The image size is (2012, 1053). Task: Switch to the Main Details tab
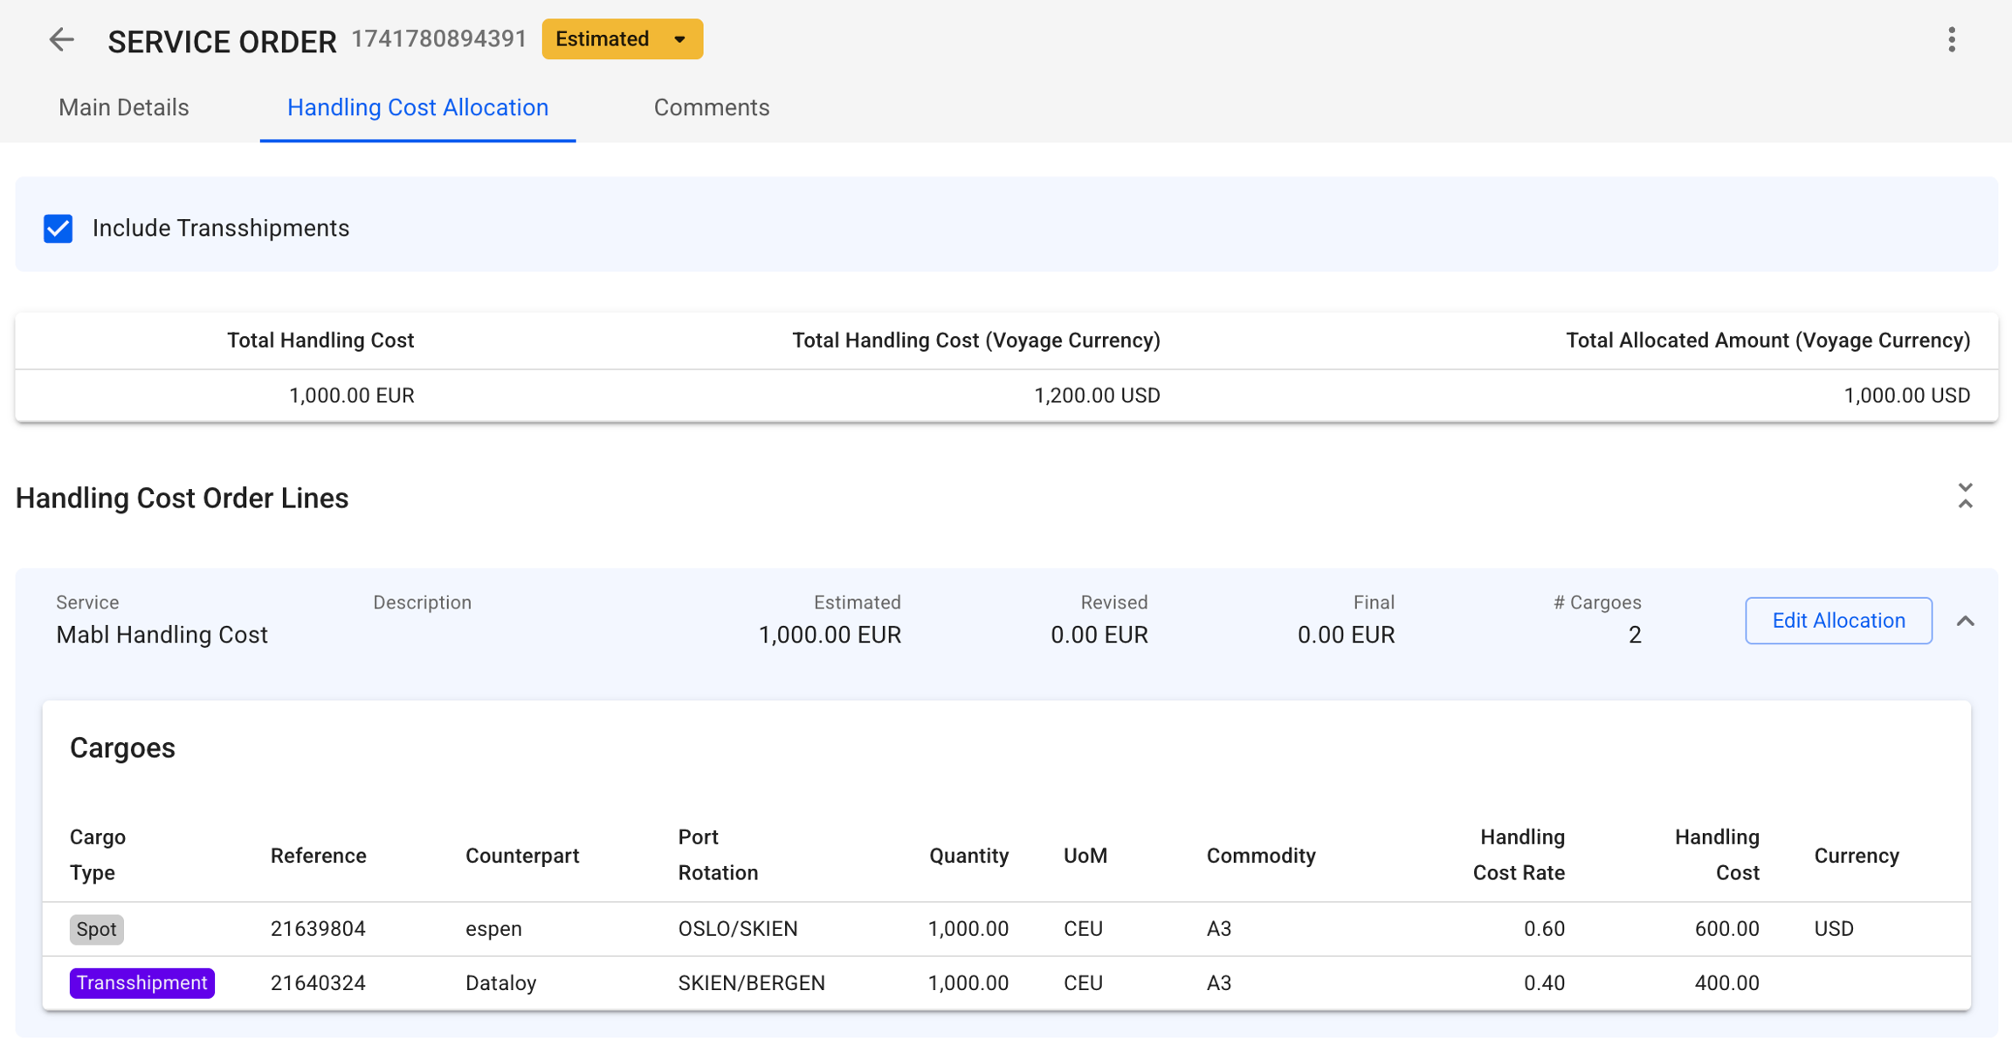tap(124, 107)
